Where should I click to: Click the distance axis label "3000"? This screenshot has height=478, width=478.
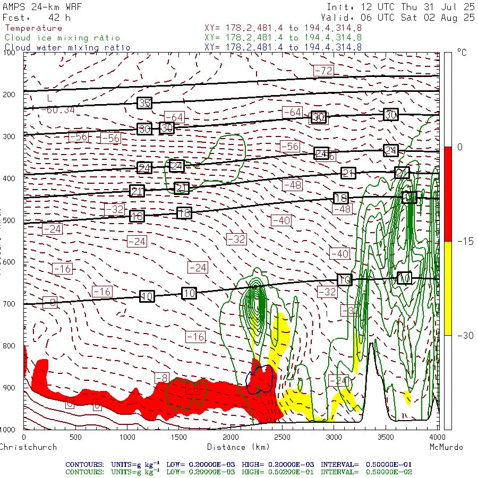334,437
